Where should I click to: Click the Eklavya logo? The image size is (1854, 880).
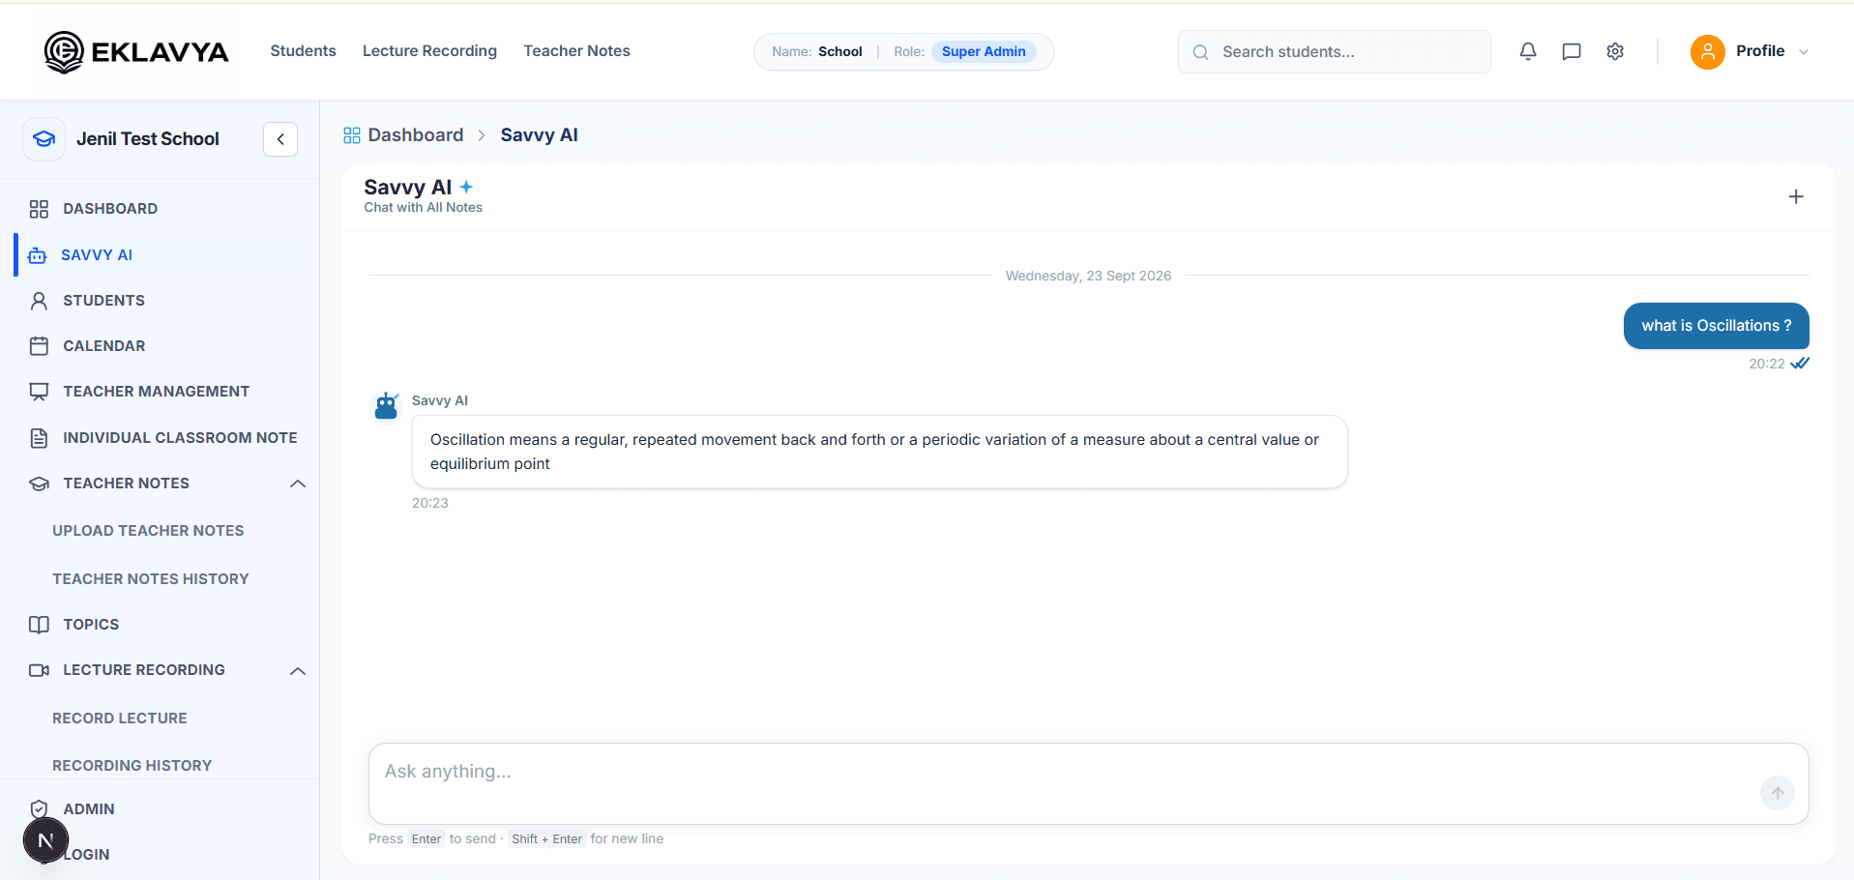(136, 51)
